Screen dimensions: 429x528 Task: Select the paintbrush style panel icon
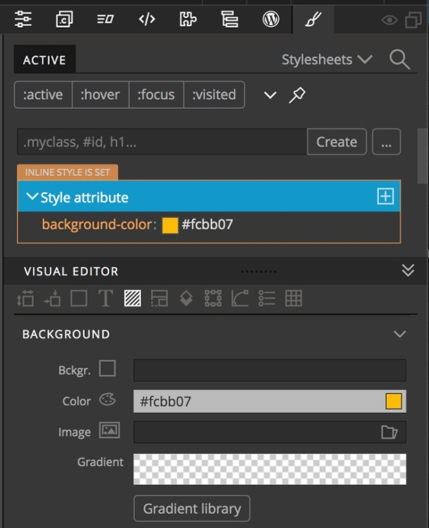313,19
